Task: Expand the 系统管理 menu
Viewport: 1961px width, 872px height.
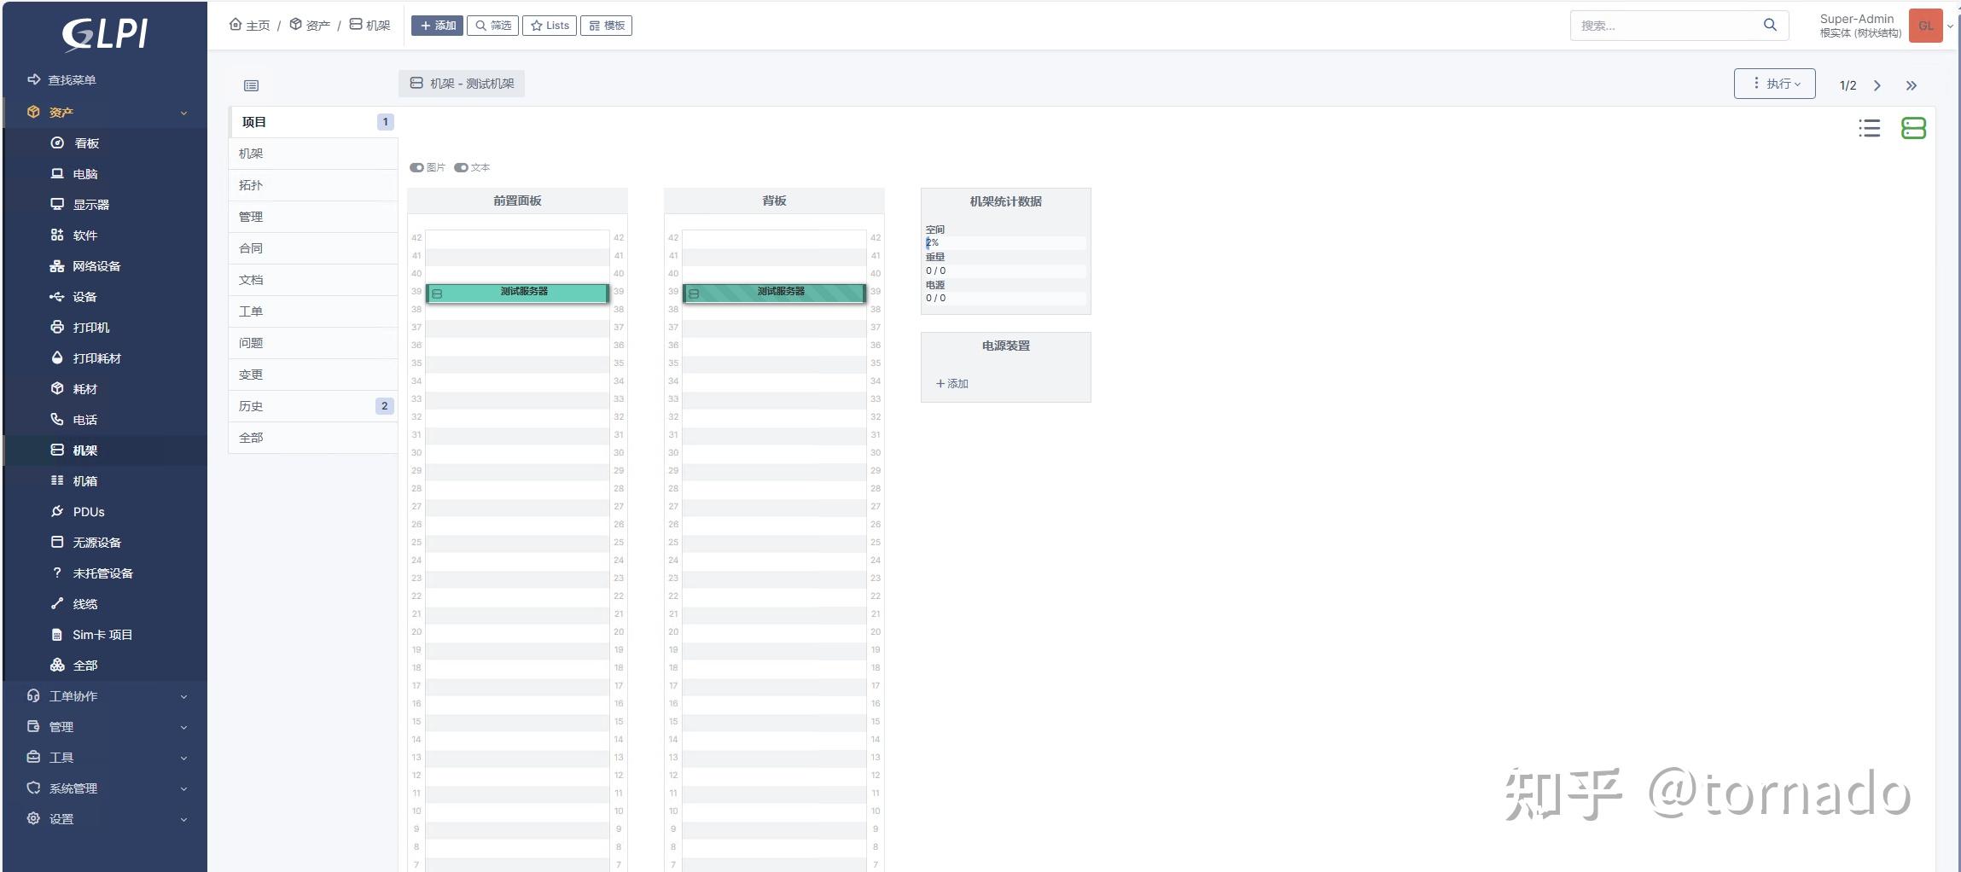Action: tap(105, 788)
